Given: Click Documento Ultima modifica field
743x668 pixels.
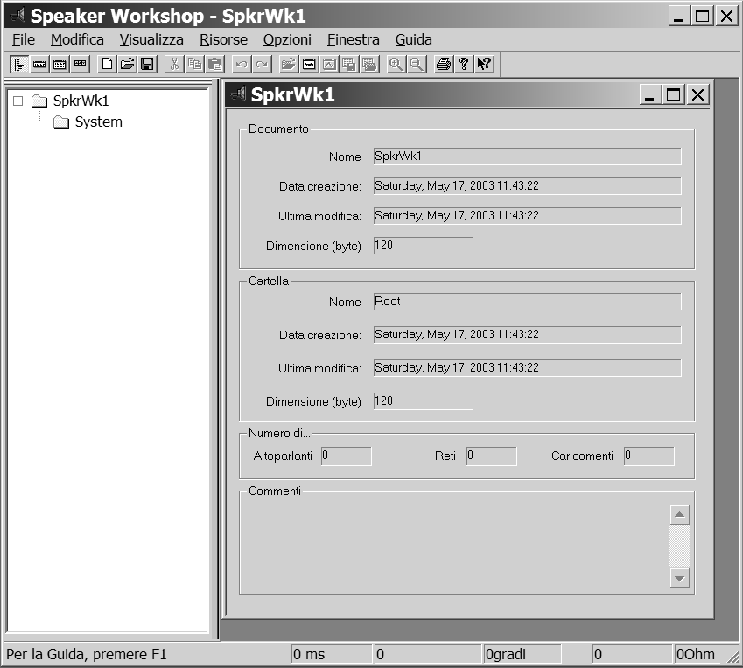Looking at the screenshot, I should (x=527, y=216).
